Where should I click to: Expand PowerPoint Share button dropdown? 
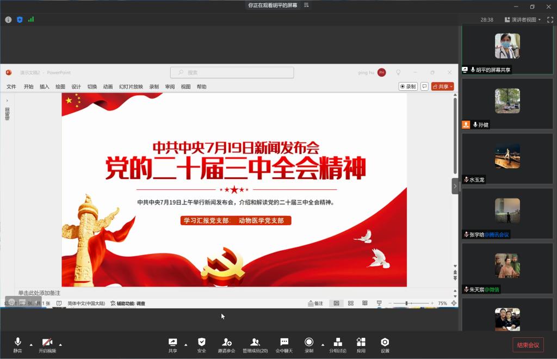(451, 86)
